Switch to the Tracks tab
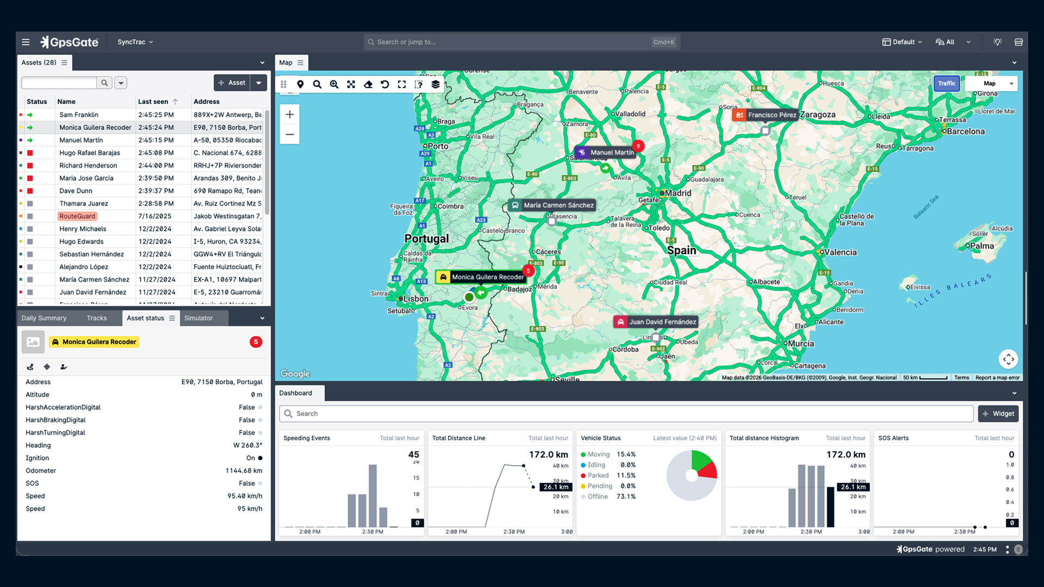This screenshot has height=587, width=1044. 97,318
